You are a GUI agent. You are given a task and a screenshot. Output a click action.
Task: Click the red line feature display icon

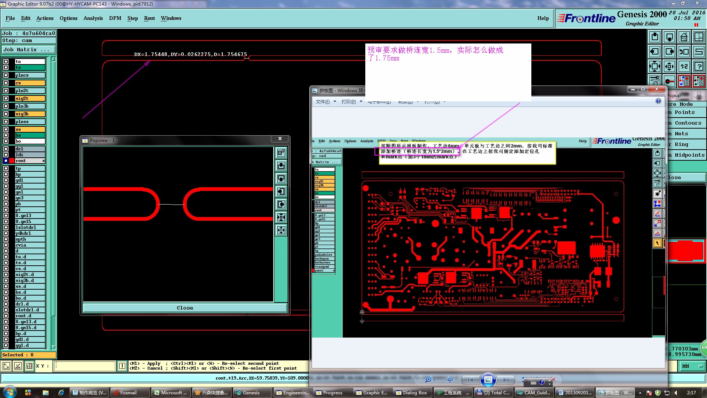pyautogui.click(x=669, y=81)
